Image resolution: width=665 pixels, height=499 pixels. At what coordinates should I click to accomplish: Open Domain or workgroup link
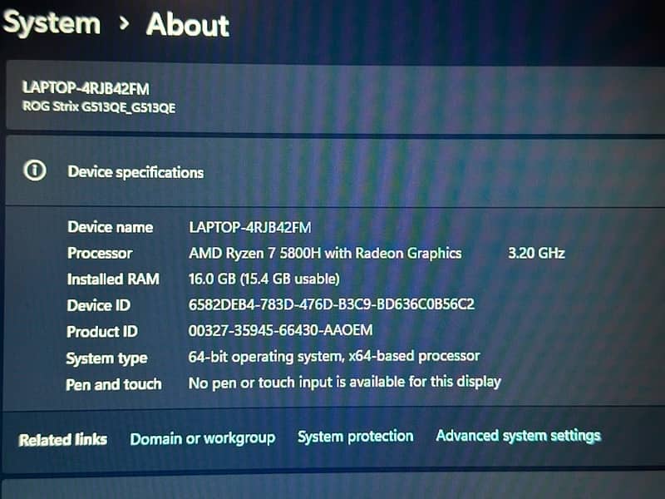[x=203, y=438]
